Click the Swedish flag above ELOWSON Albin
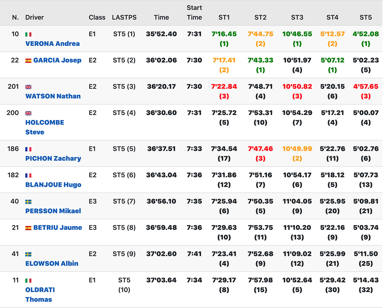Screen dimensions: 383x308 click(28, 254)
